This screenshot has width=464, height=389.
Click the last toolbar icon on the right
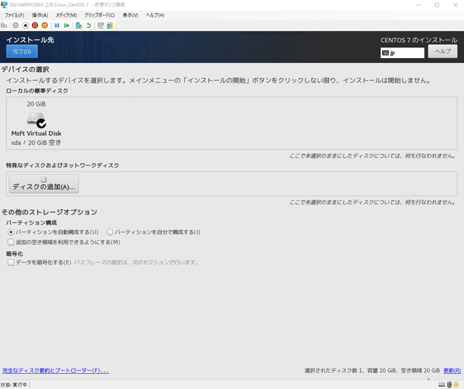(x=110, y=26)
